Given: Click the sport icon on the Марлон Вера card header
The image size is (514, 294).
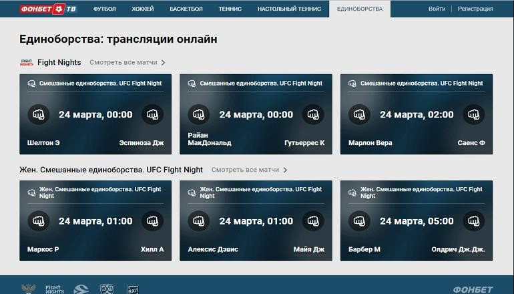Looking at the screenshot, I should (352, 84).
